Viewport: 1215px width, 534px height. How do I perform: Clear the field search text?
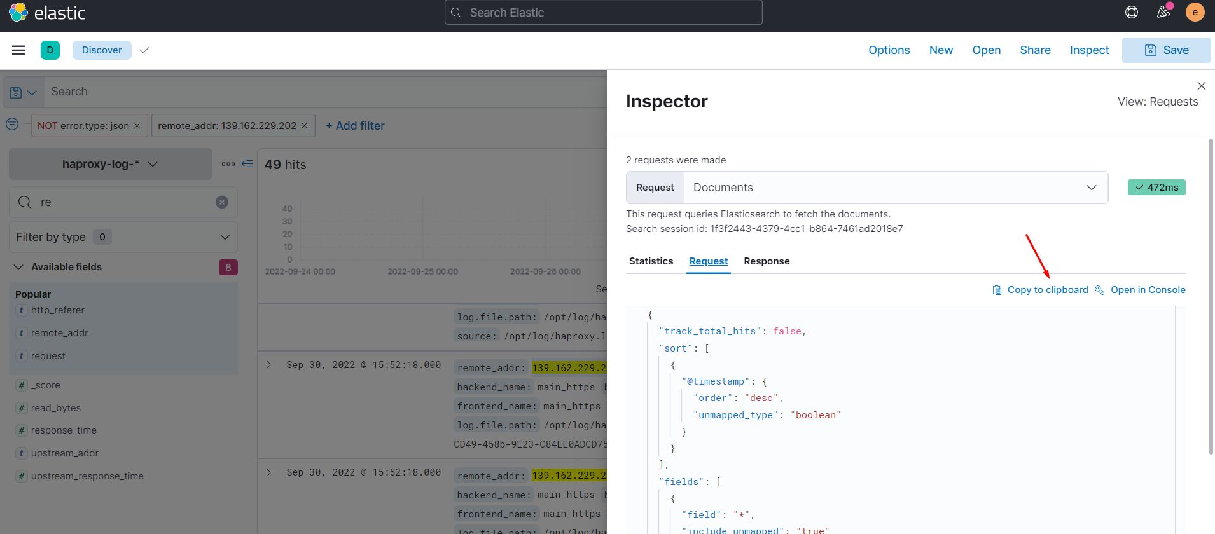222,202
